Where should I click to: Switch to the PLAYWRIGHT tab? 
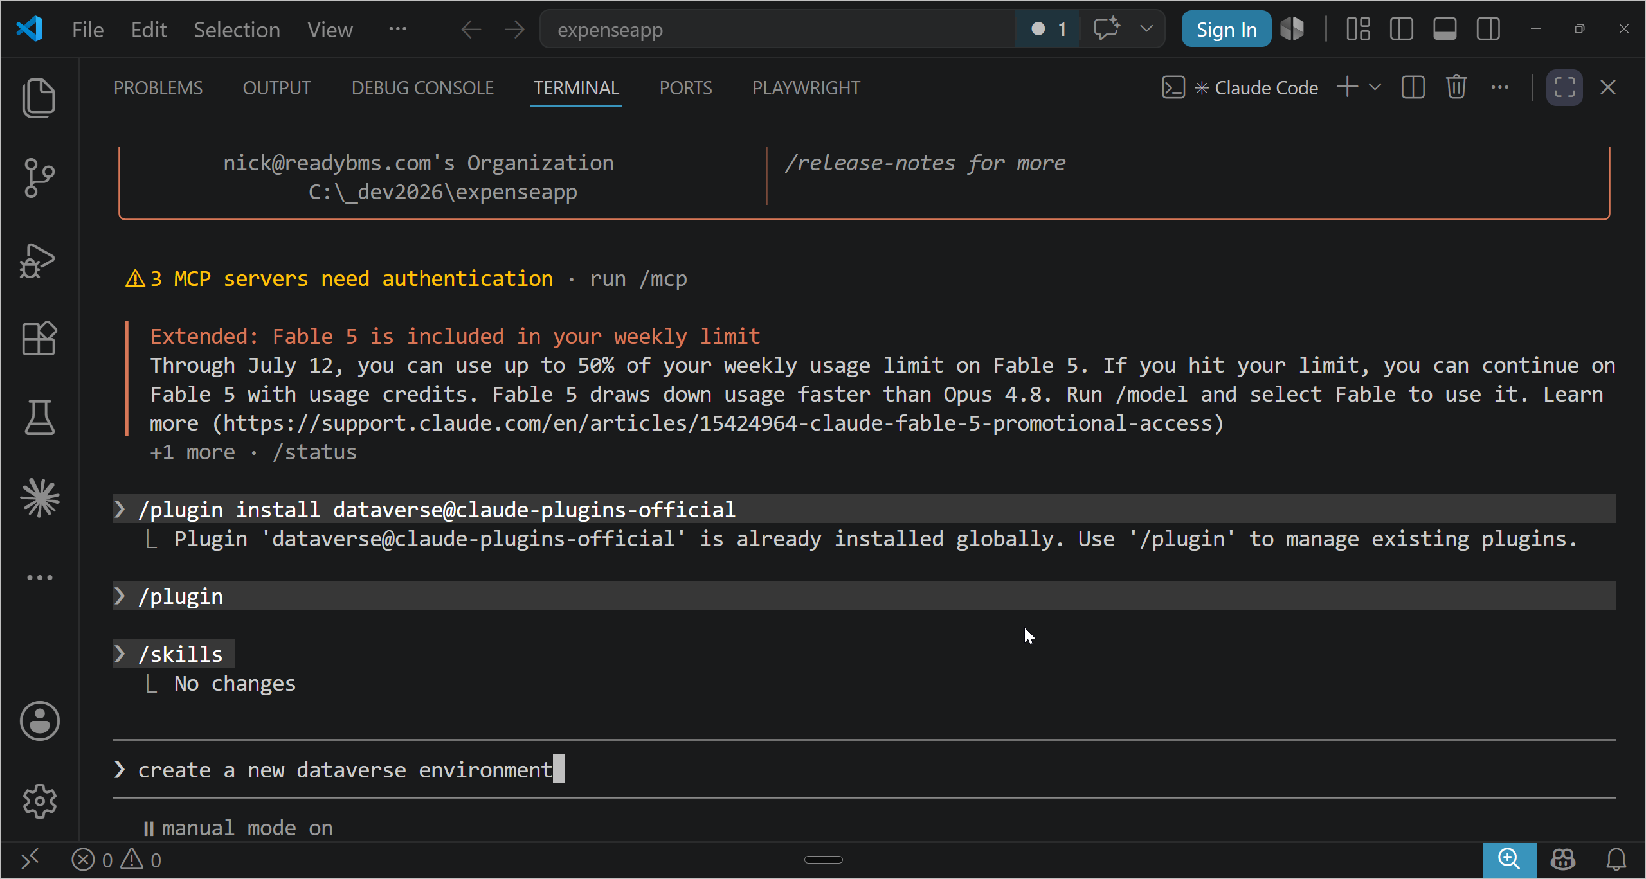[806, 88]
